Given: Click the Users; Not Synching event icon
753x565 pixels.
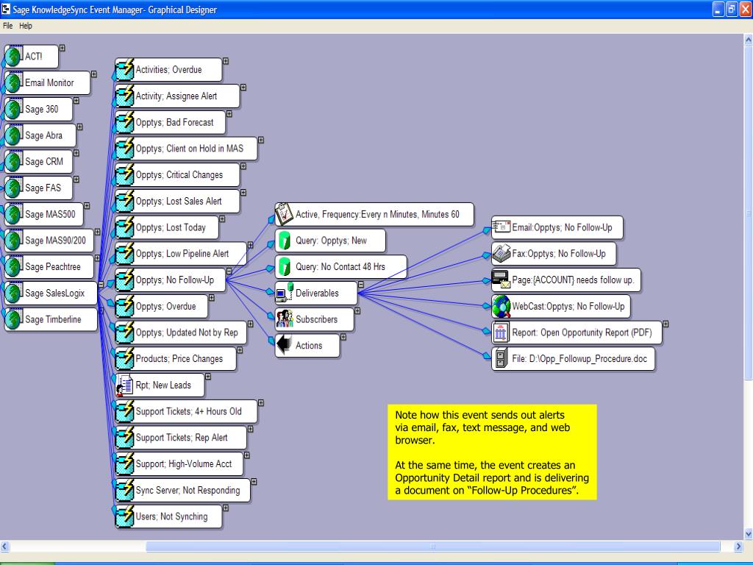Looking at the screenshot, I should 125,516.
